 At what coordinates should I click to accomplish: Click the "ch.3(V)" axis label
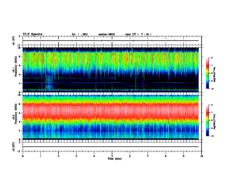[14, 147]
